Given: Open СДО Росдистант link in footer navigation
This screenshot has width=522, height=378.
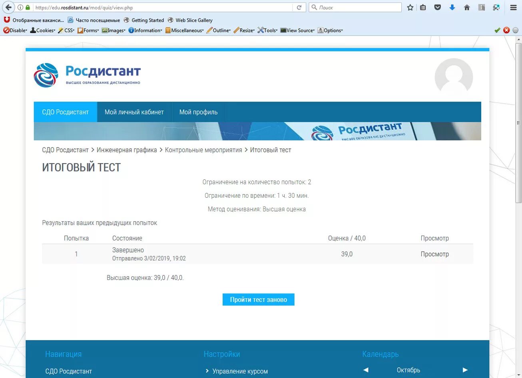Looking at the screenshot, I should [68, 371].
